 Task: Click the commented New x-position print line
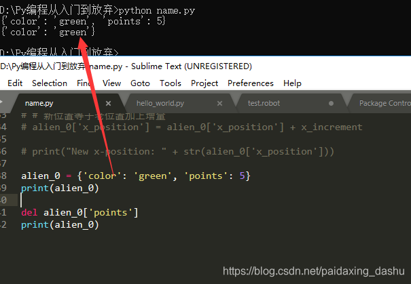pyautogui.click(x=177, y=151)
